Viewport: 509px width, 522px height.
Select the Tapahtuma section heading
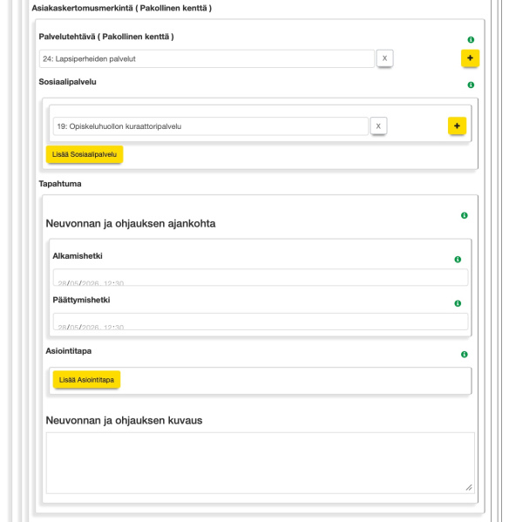[60, 184]
